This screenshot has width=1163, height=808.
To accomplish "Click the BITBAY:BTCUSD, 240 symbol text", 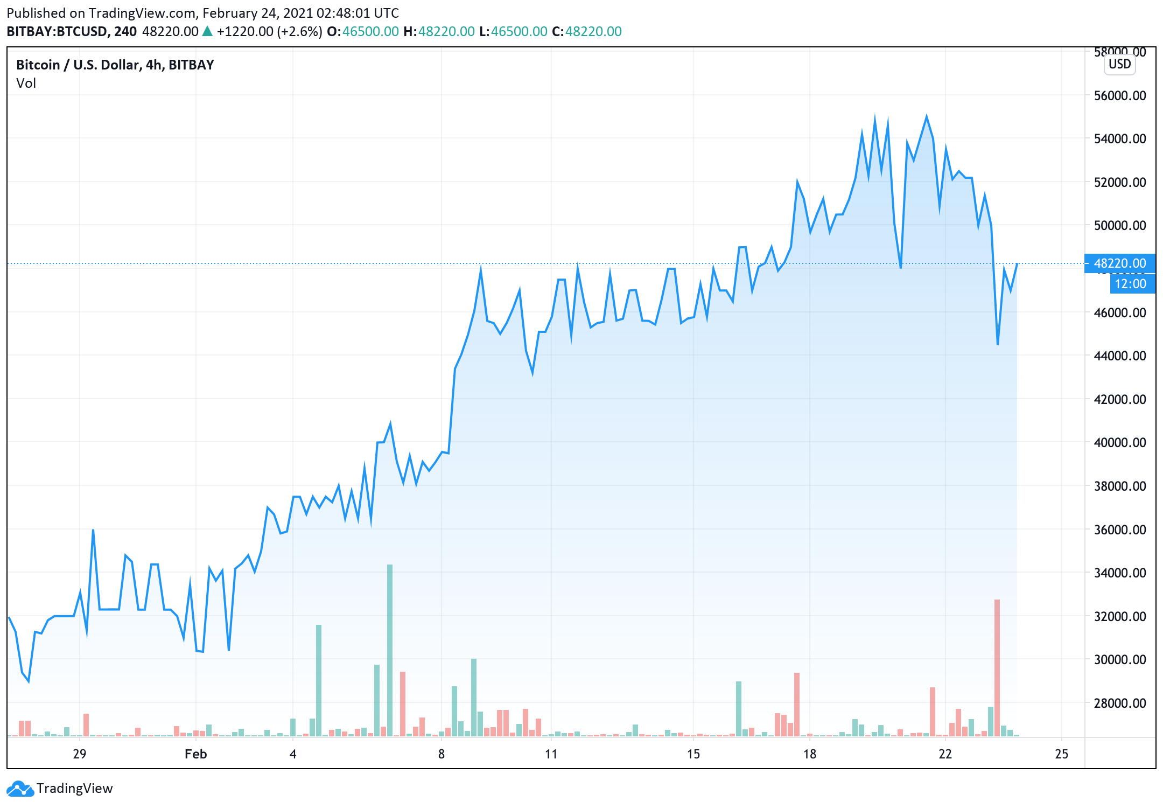I will 72,31.
